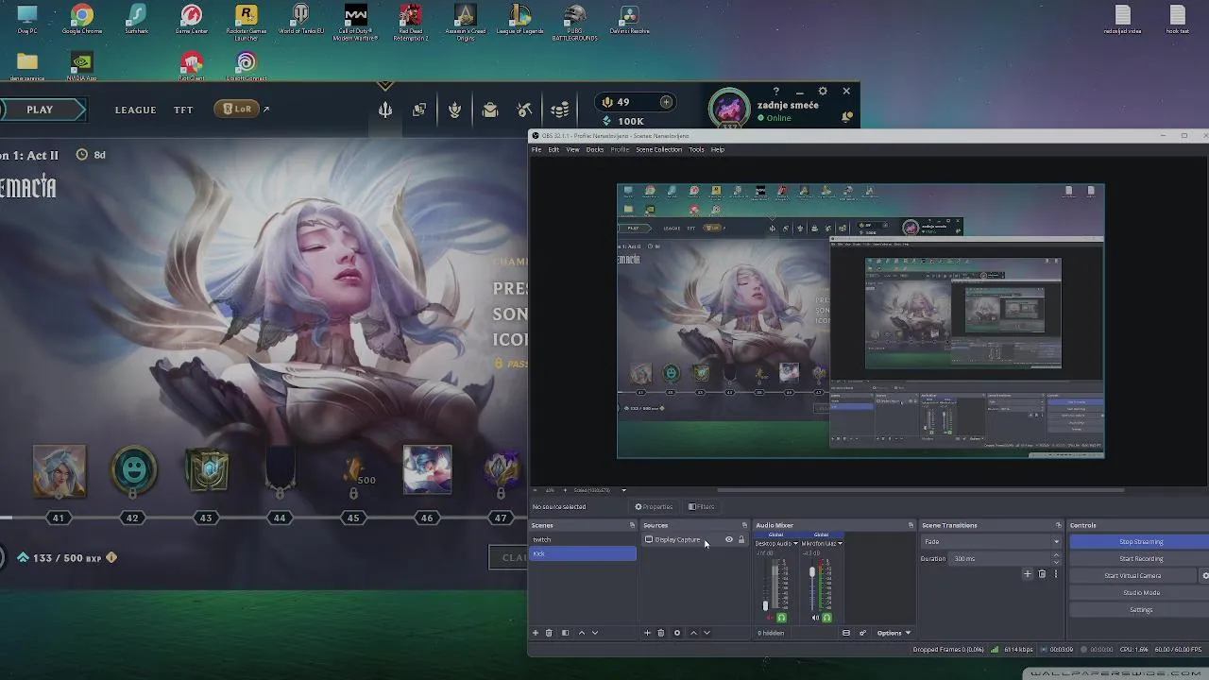This screenshot has width=1209, height=680.
Task: Open source Properties button above docks
Action: tap(654, 507)
